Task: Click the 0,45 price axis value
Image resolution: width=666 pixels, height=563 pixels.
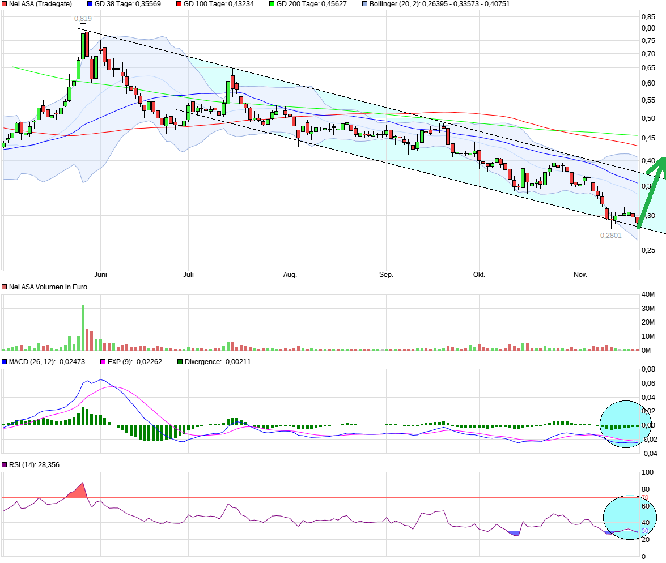Action: coord(648,138)
